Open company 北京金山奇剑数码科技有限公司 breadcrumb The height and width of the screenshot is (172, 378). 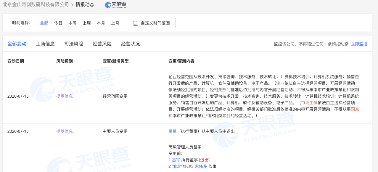pos(36,5)
